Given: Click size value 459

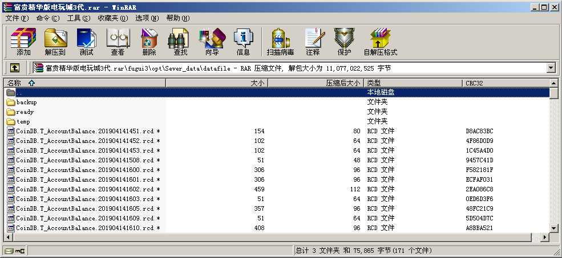Looking at the screenshot, I should (x=259, y=189).
